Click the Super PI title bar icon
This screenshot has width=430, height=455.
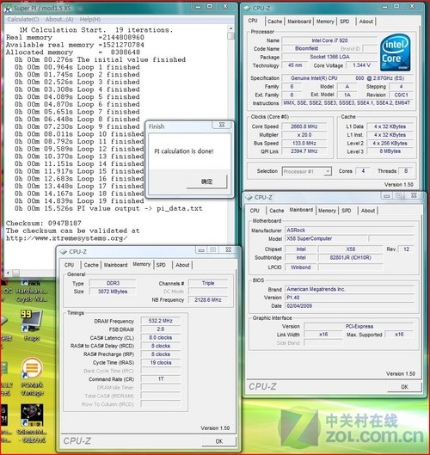pos(8,8)
